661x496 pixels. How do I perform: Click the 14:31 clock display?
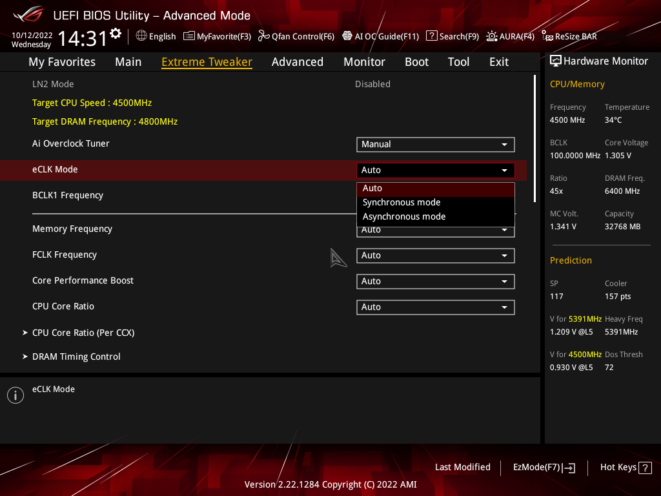[82, 39]
